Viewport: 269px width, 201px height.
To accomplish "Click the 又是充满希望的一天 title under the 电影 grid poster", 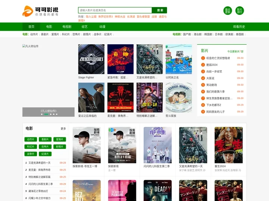I will point(191,166).
